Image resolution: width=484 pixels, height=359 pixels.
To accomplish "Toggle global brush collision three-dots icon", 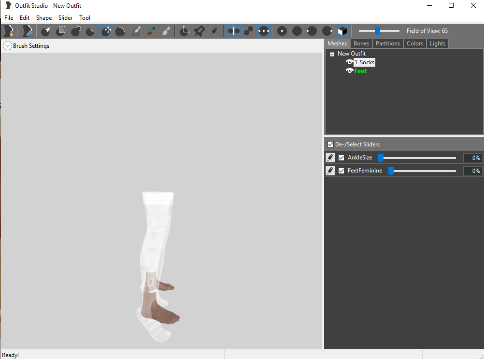I will click(x=264, y=31).
